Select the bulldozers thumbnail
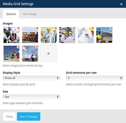 tap(30, 35)
